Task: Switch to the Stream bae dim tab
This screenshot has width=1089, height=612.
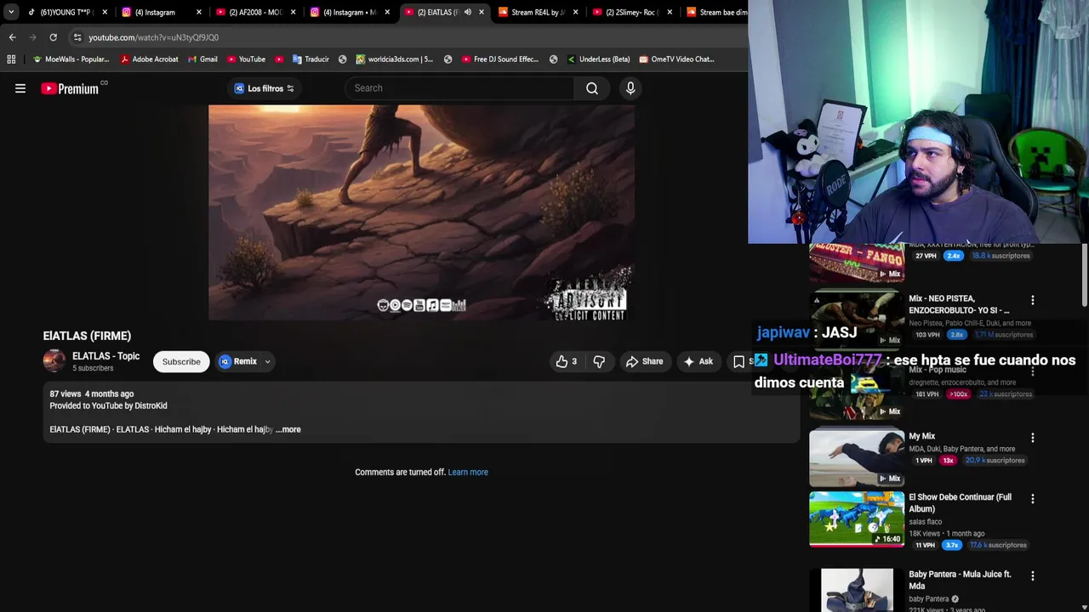Action: 716,12
